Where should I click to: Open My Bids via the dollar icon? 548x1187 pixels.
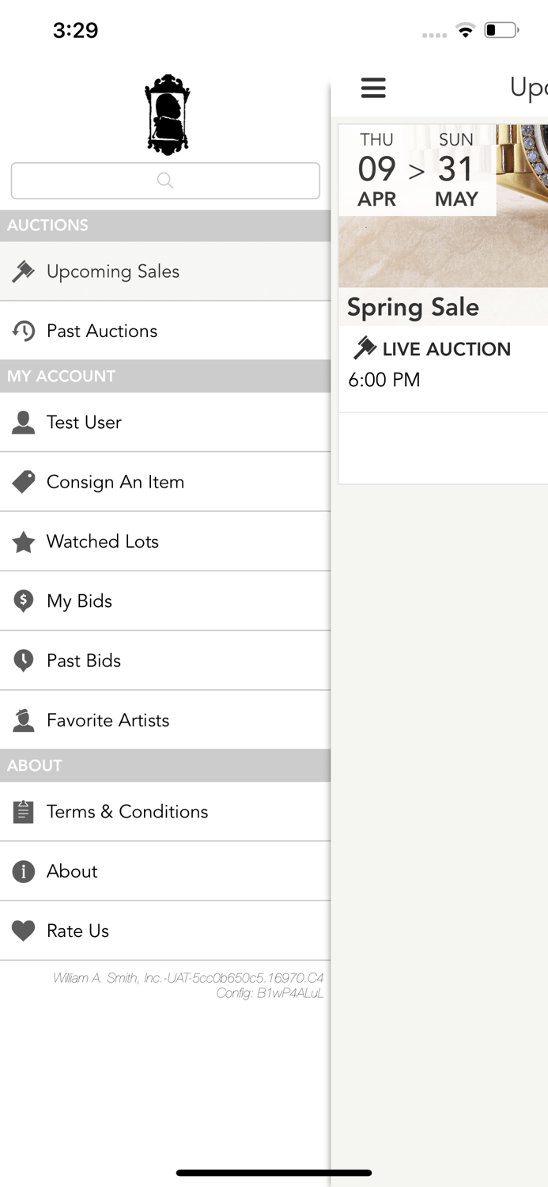click(24, 601)
